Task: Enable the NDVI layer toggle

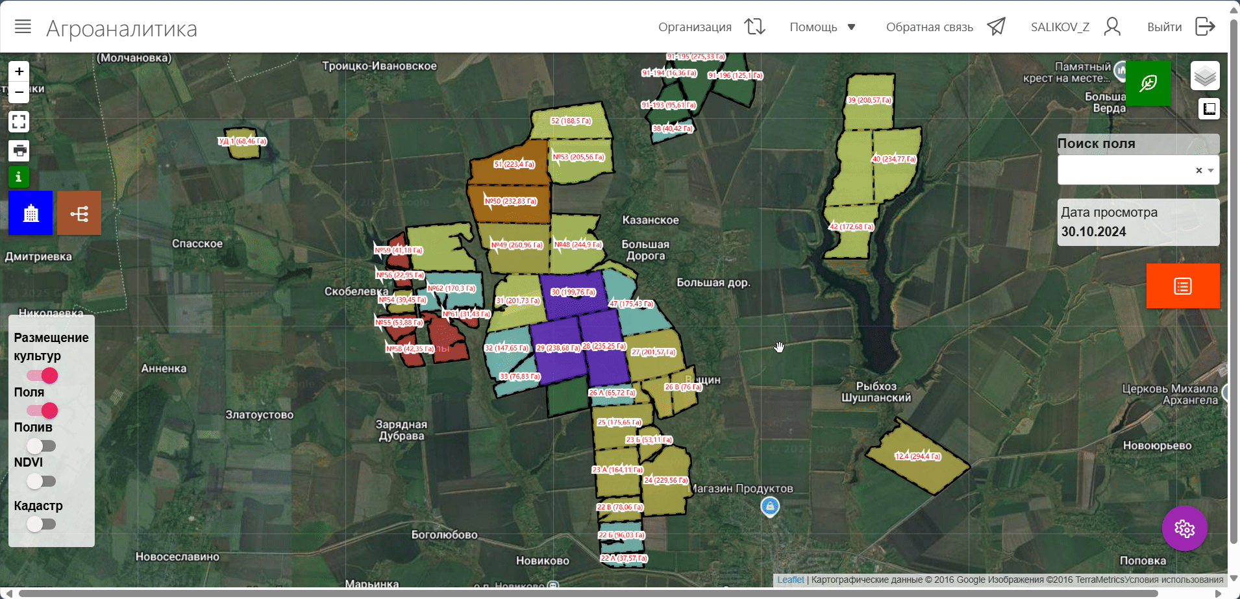Action: [x=42, y=482]
